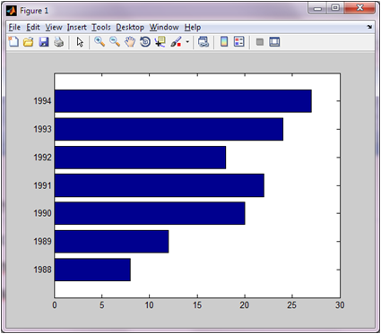
Task: Open the View menu
Action: pyautogui.click(x=54, y=28)
